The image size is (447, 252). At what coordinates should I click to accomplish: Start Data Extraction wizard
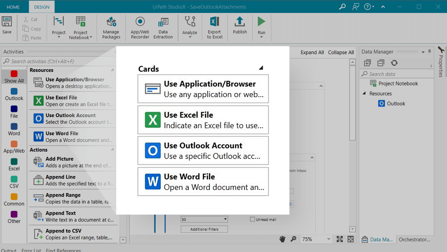[x=163, y=28]
